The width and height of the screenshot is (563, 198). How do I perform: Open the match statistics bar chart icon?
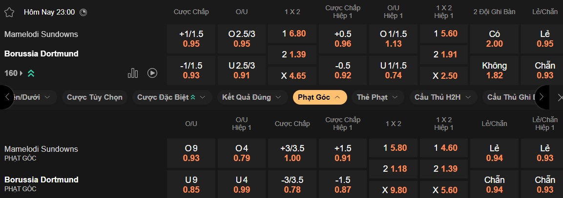[x=133, y=73]
